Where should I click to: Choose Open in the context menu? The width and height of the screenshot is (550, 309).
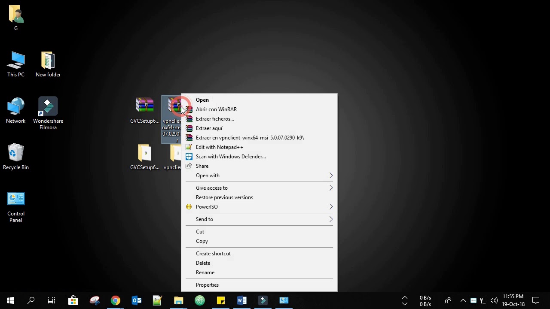point(259,100)
